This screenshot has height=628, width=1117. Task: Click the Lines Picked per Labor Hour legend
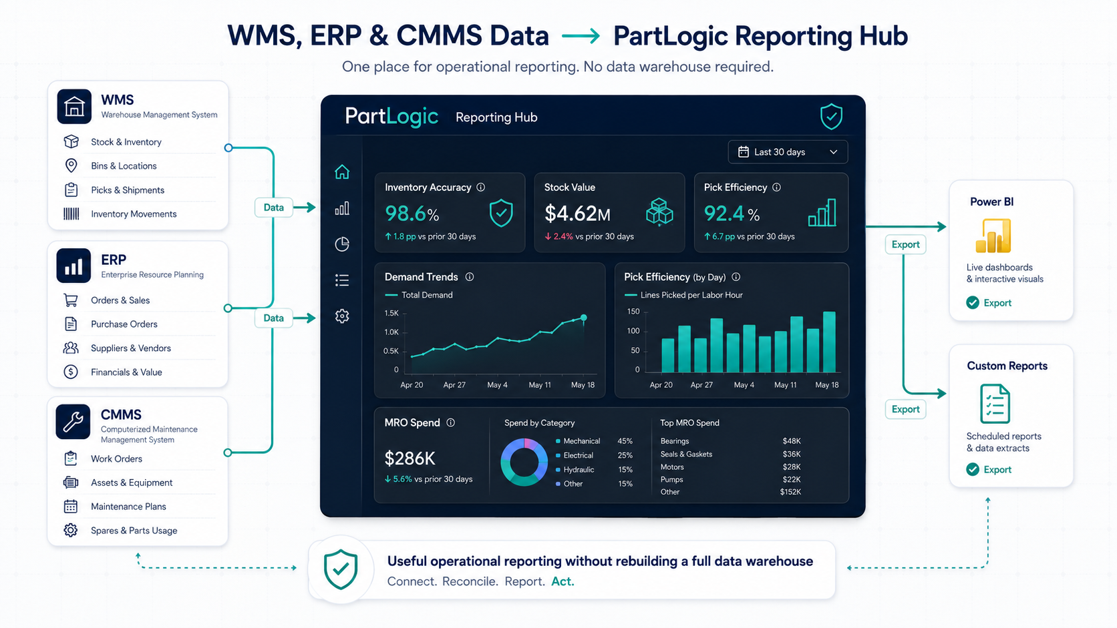coord(683,295)
